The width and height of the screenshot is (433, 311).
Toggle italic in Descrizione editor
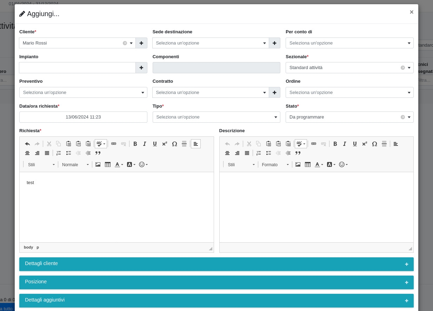pos(345,144)
